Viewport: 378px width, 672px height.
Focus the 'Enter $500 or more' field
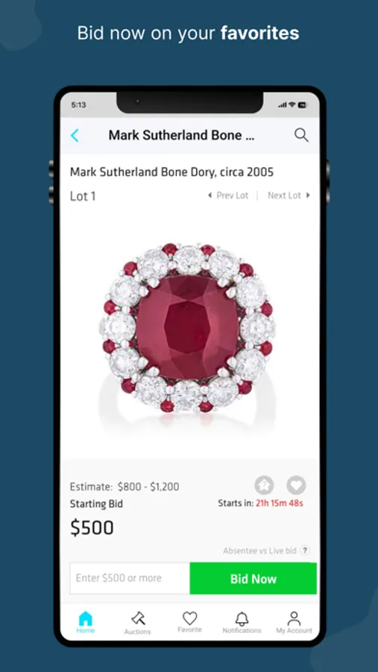(x=130, y=579)
